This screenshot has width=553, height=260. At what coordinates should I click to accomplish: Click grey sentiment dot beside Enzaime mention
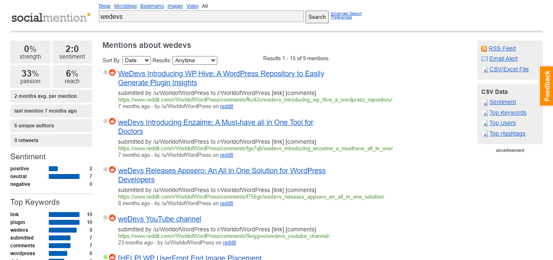105,121
